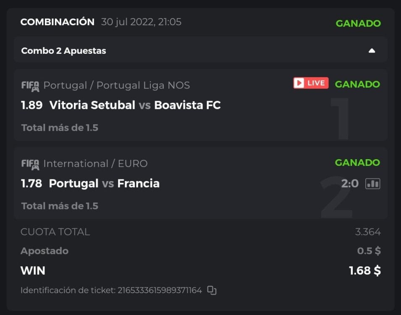Select the Vitoria Setubal vs Boavista FC match
This screenshot has height=315, width=401.
135,105
